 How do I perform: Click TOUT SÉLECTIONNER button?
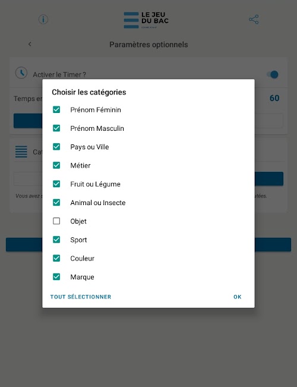coord(81,297)
